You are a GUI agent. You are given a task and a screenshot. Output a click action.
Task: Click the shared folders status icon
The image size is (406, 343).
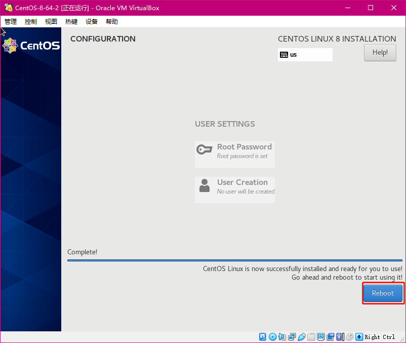[x=311, y=337]
